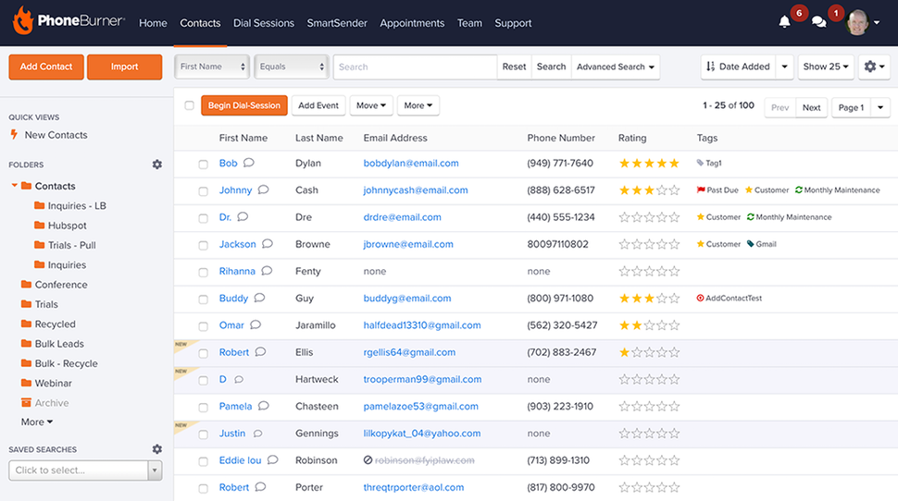Select the checkbox for Rihanna Fenty
The height and width of the screenshot is (501, 898).
pyautogui.click(x=203, y=272)
